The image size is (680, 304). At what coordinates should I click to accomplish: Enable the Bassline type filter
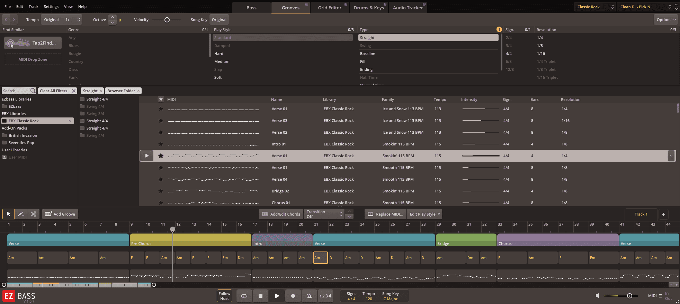pyautogui.click(x=367, y=54)
